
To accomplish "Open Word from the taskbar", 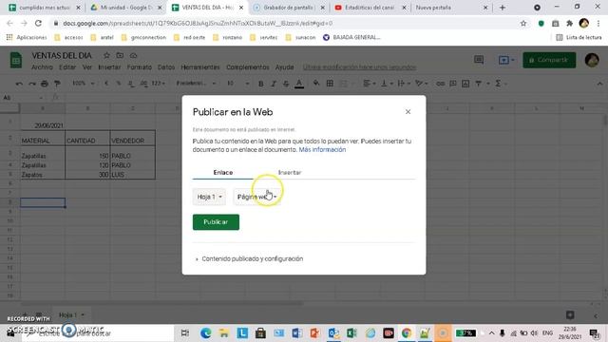I will point(296,333).
